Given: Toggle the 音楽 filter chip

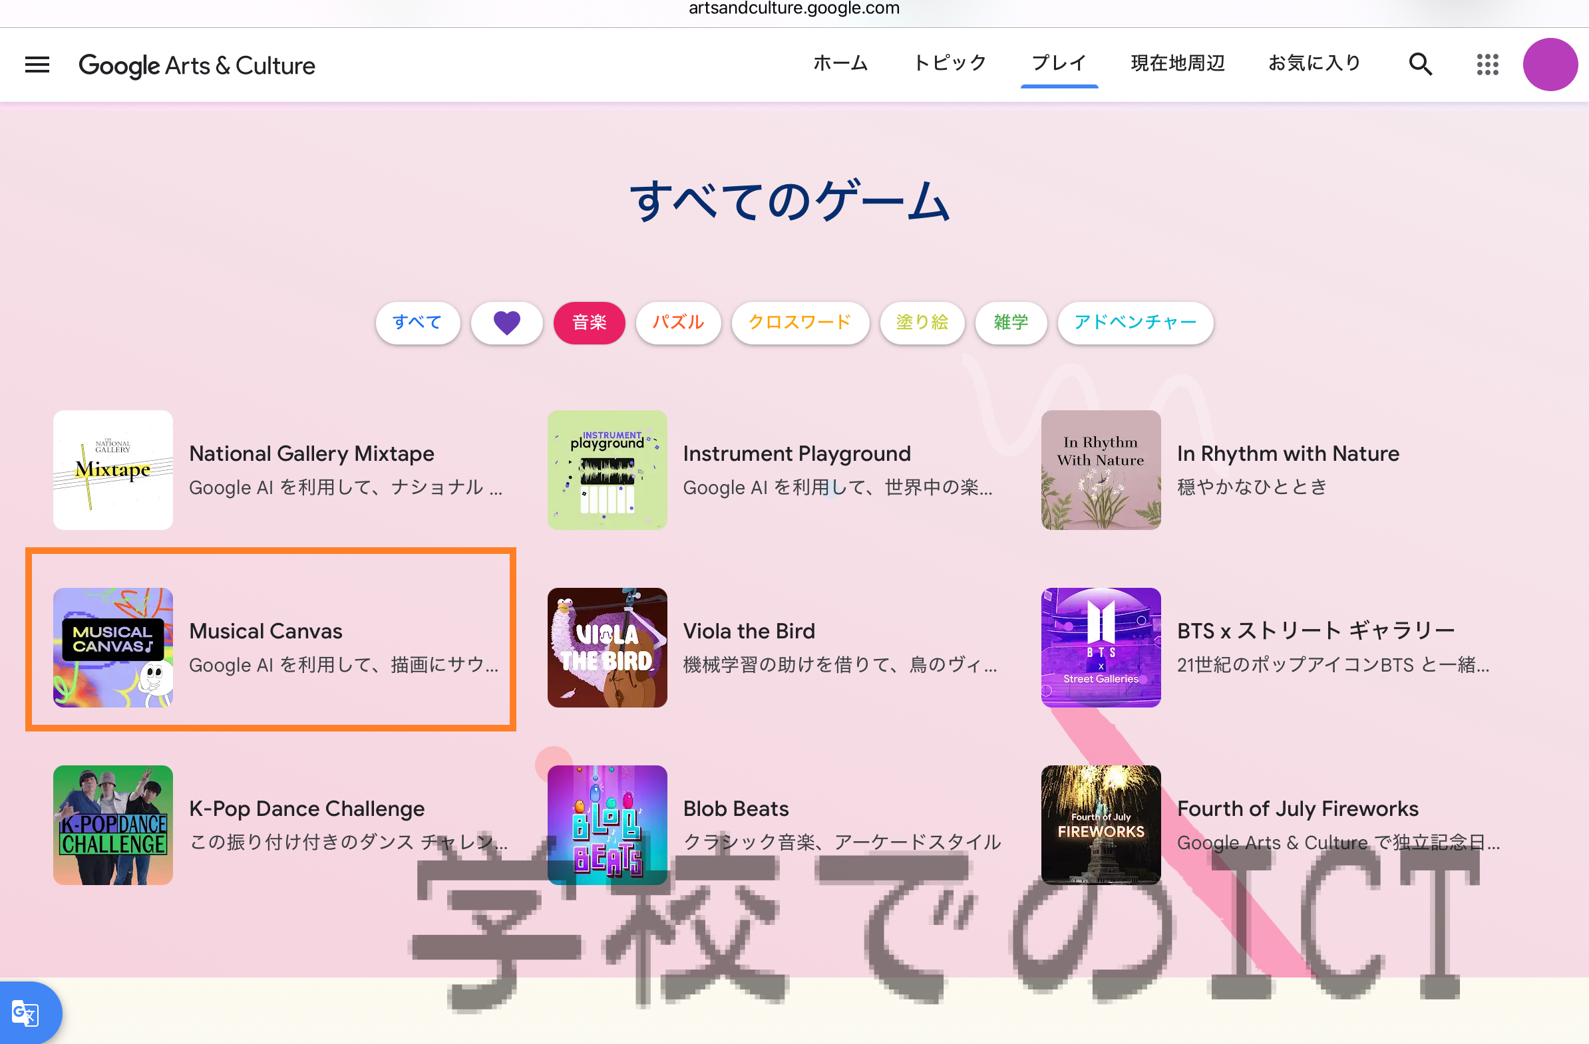Looking at the screenshot, I should 590,323.
